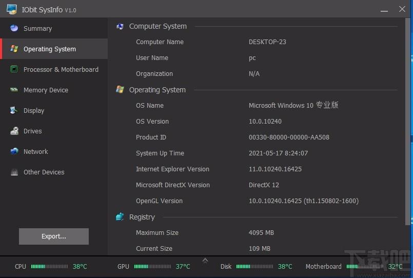
Task: Click the Drives disk icon in sidebar
Action: [x=14, y=131]
